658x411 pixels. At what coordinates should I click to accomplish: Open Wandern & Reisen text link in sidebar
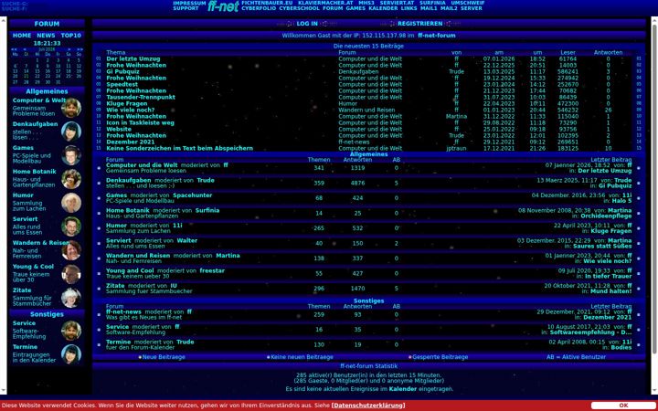click(x=41, y=243)
